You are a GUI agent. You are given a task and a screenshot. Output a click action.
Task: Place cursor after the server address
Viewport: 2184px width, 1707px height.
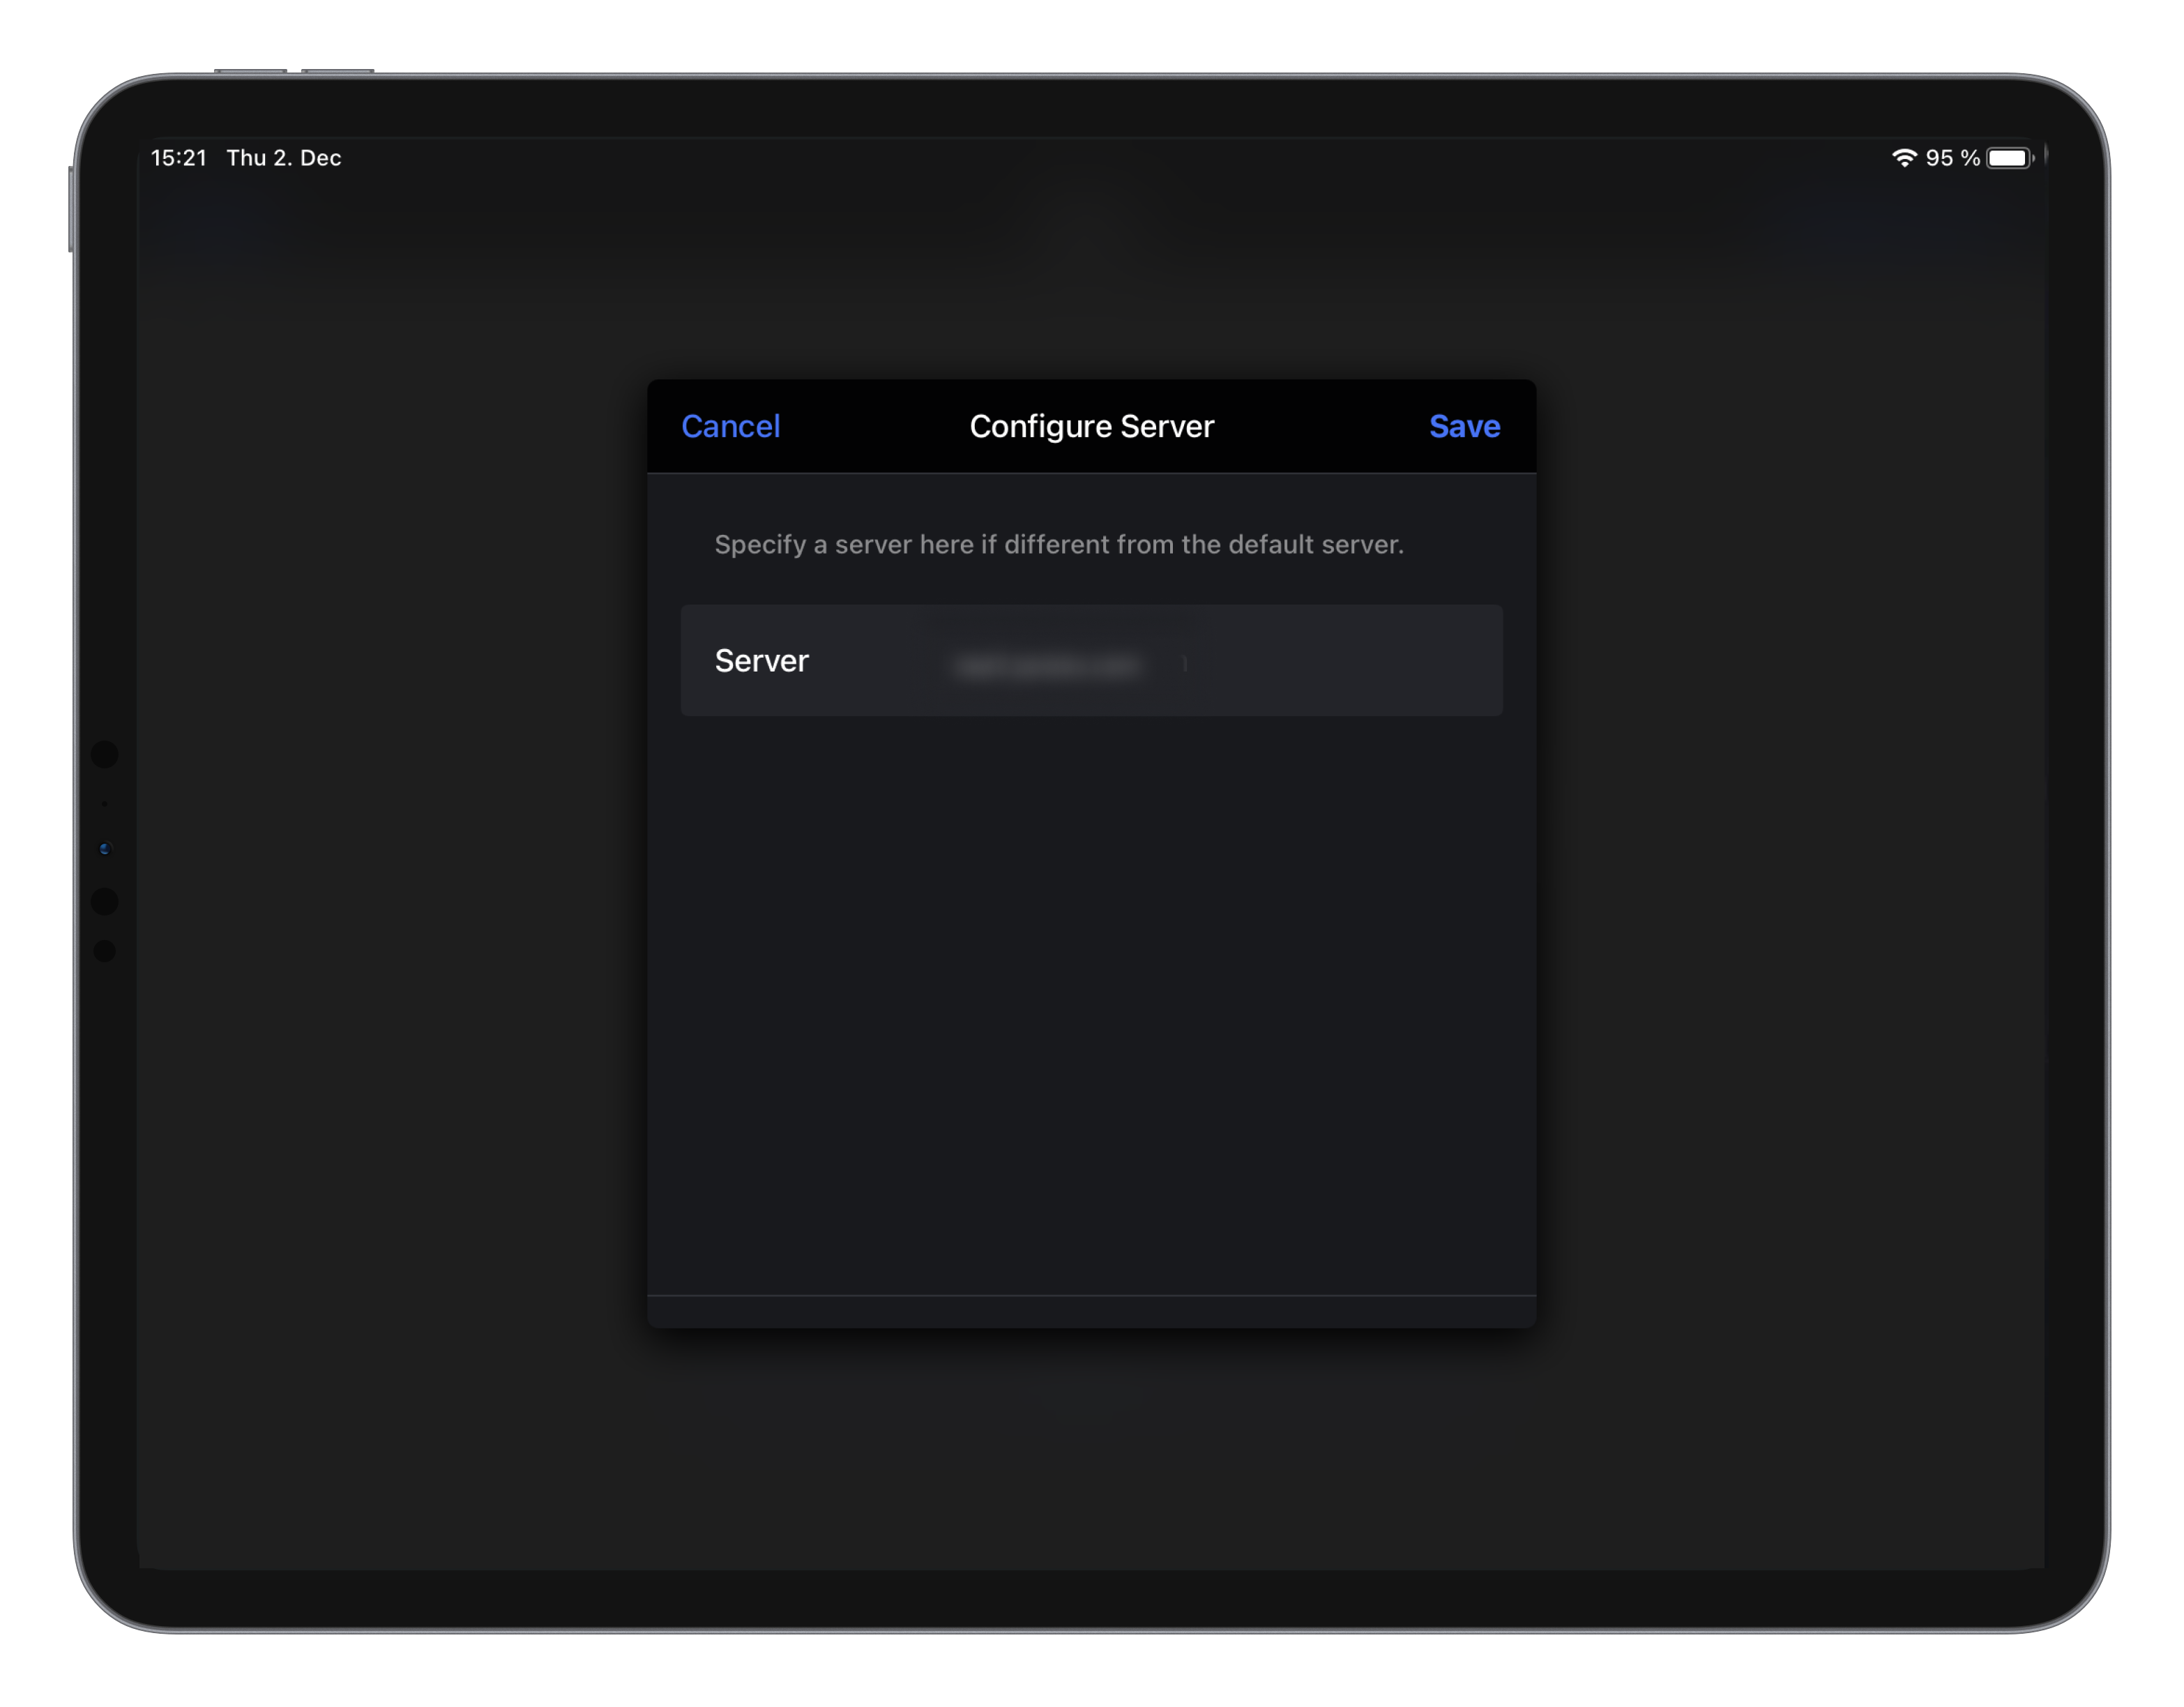[x=1185, y=662]
